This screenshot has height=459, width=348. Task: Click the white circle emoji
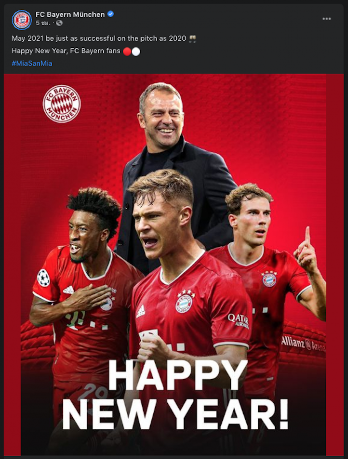pos(136,52)
